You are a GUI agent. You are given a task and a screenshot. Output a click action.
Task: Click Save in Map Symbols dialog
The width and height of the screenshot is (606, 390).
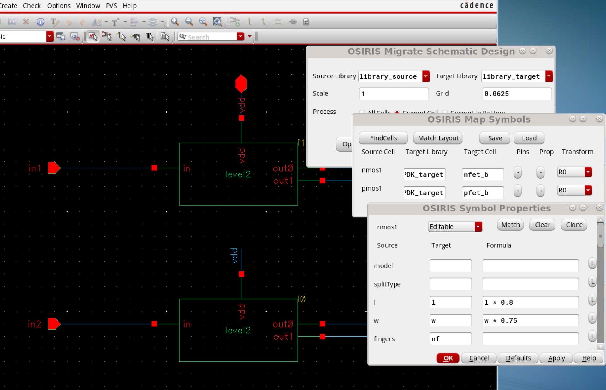[x=495, y=138]
